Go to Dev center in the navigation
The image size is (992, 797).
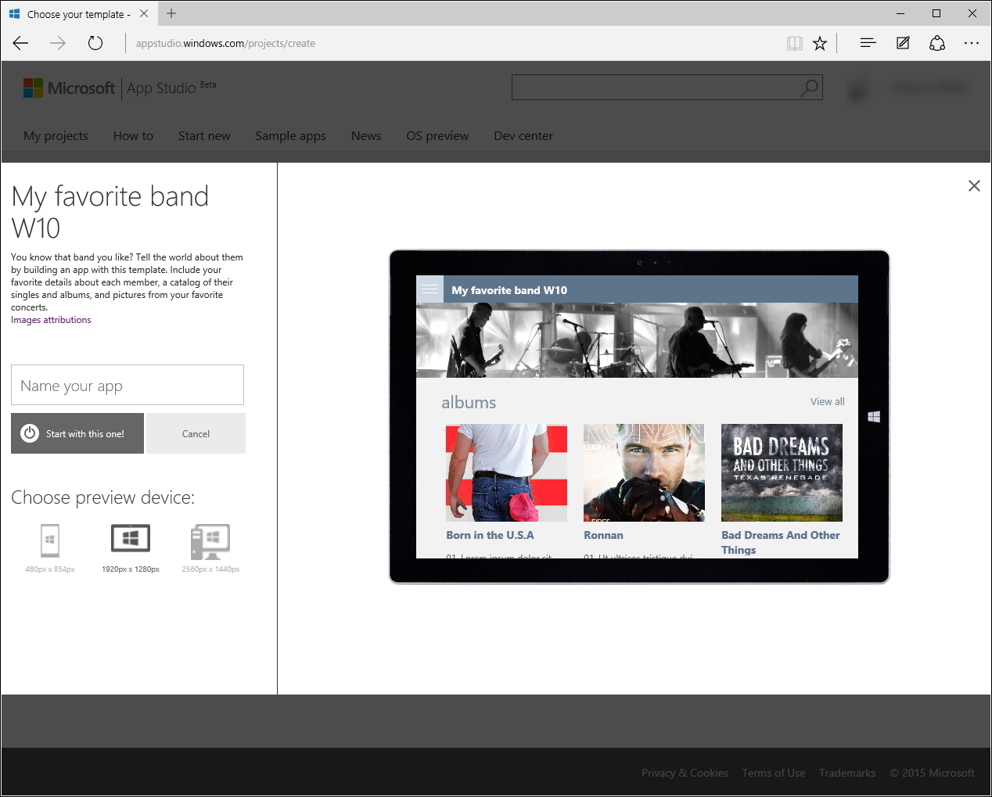(x=523, y=135)
